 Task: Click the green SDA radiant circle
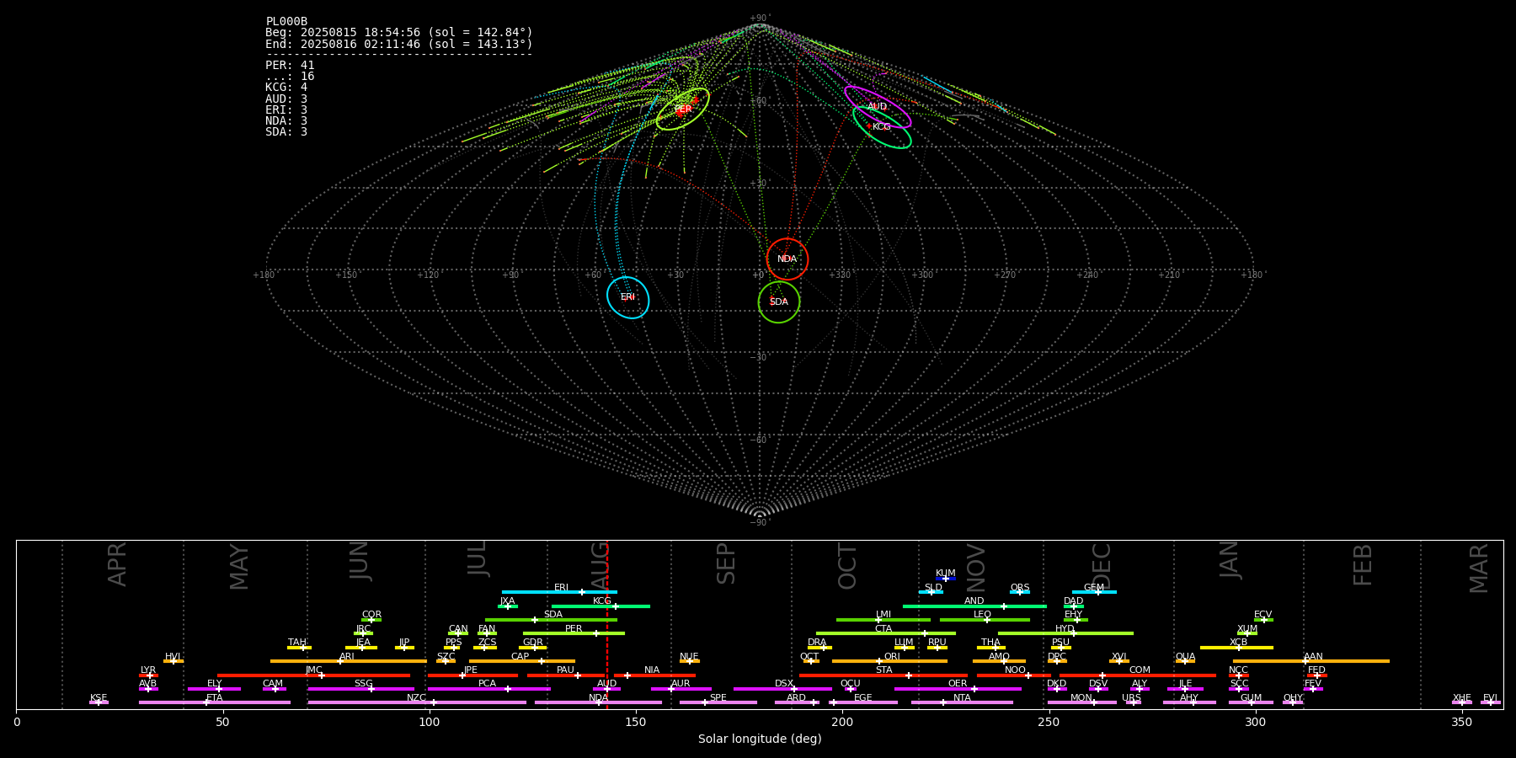coord(779,302)
